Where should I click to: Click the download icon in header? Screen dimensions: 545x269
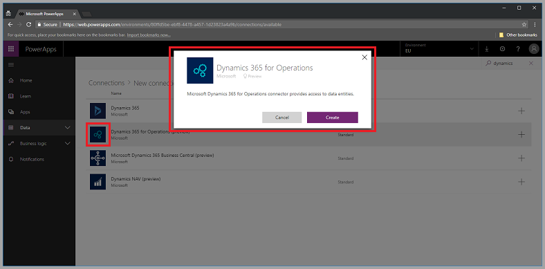[x=487, y=49]
